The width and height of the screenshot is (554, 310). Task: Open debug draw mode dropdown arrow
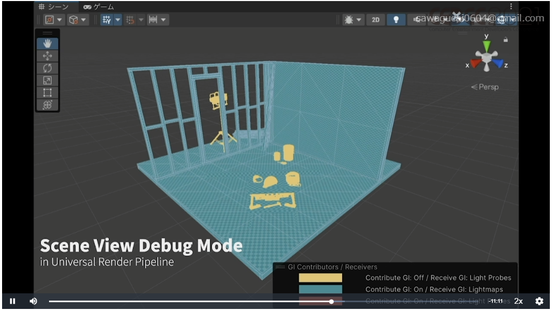(x=358, y=20)
